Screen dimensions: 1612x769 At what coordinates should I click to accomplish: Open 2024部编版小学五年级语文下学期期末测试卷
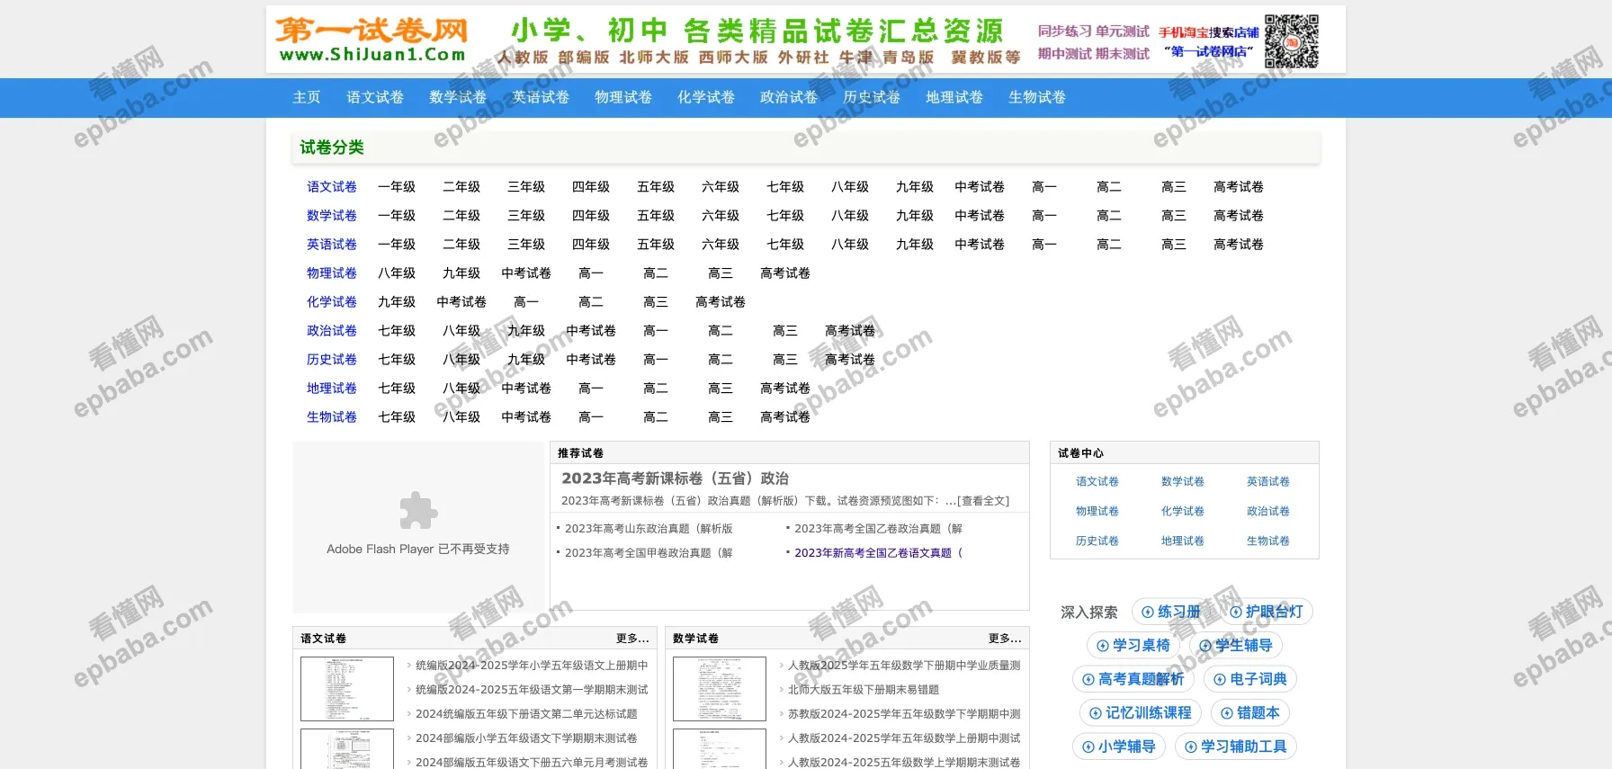(x=526, y=738)
